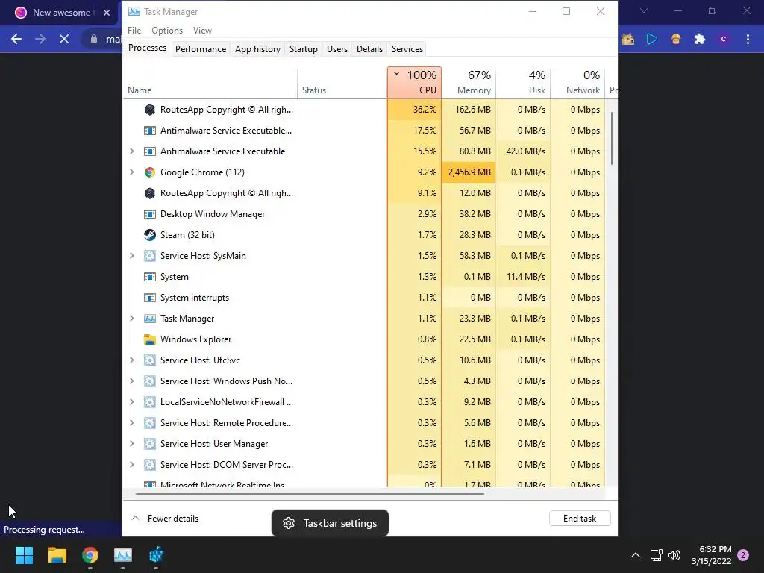Viewport: 764px width, 573px height.
Task: Open Chrome from the taskbar
Action: [90, 555]
